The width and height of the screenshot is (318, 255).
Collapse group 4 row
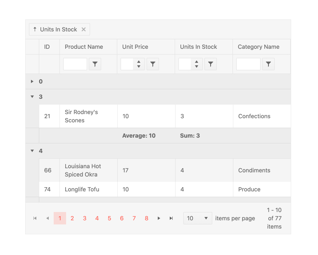tap(32, 151)
